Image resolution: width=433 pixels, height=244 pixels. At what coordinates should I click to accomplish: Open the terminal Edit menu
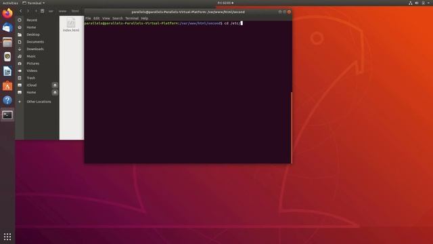tap(96, 18)
